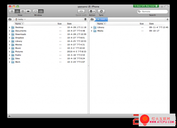The height and width of the screenshot is (128, 177).
Task: Expand the Music folder
Action: [10, 48]
